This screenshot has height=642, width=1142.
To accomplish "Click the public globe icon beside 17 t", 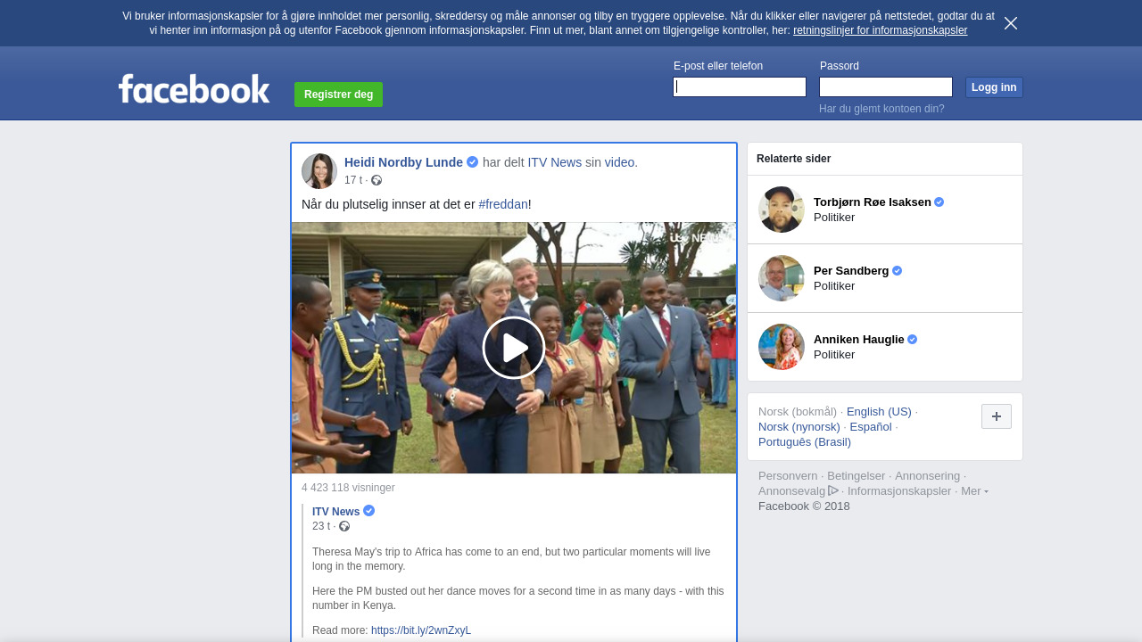I will [x=377, y=180].
